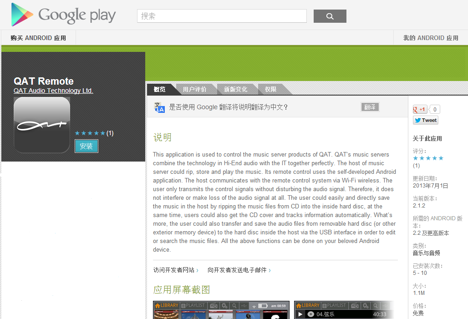The width and height of the screenshot is (468, 319).
Task: Switch to the 新版变化 tab
Action: [x=235, y=89]
